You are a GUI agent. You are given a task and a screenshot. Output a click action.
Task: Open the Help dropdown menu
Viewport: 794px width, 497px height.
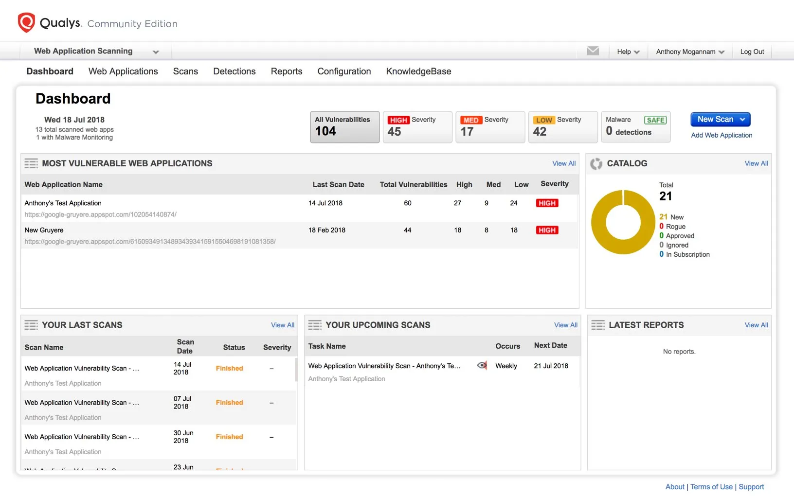click(628, 52)
